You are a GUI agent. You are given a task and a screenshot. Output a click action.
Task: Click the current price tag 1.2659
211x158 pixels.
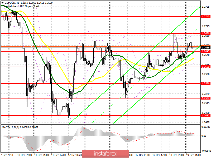(206, 47)
